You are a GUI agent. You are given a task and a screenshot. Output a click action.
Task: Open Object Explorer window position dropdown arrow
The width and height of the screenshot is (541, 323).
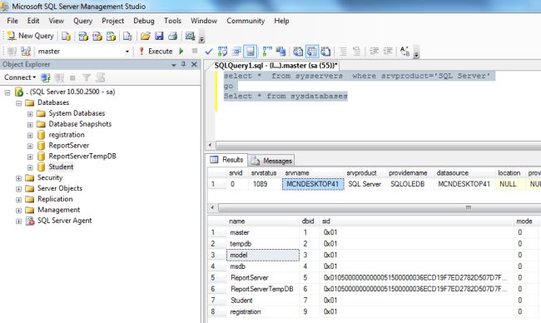[x=174, y=65]
